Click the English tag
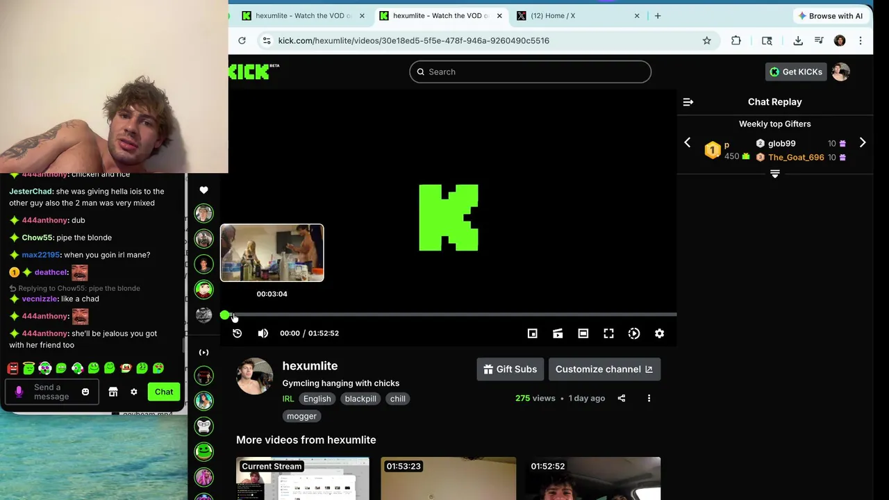The image size is (889, 500). [317, 399]
